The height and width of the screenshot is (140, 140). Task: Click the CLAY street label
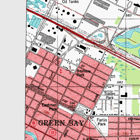[x=52, y=75]
